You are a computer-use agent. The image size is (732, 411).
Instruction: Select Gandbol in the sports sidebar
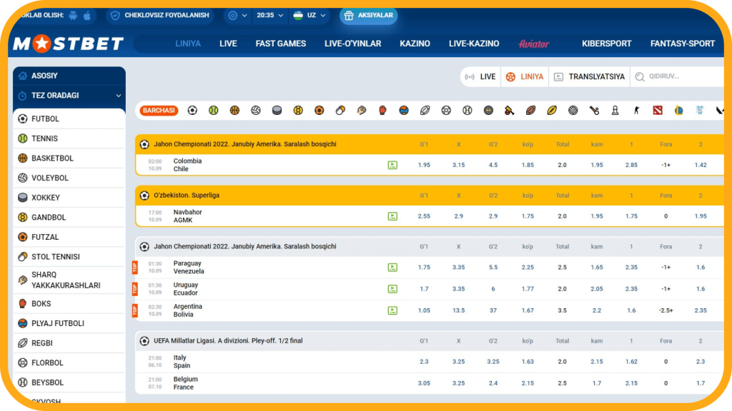69,217
